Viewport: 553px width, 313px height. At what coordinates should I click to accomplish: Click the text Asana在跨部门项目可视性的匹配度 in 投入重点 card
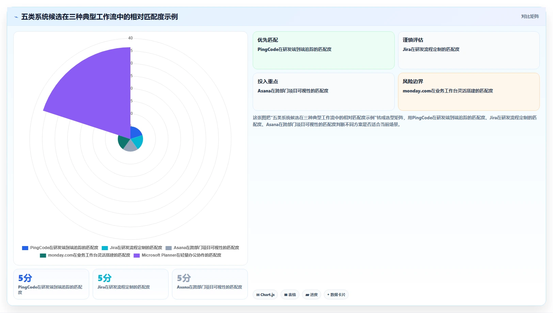(293, 91)
